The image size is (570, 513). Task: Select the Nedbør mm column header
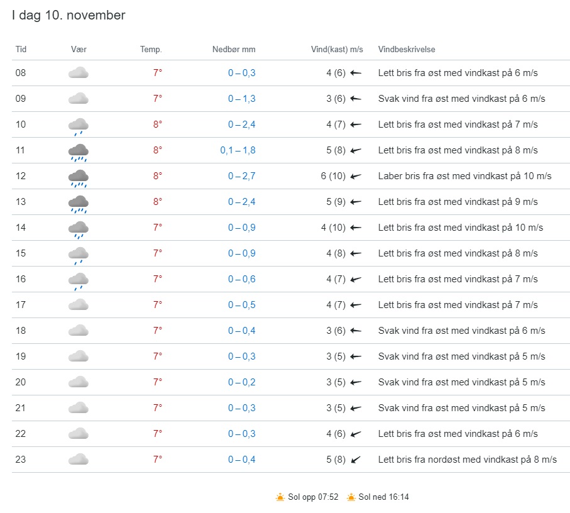click(x=234, y=50)
